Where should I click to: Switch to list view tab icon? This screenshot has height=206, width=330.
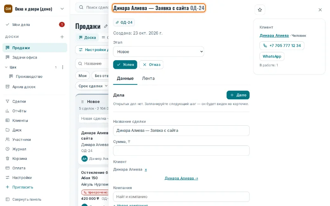pos(104,37)
